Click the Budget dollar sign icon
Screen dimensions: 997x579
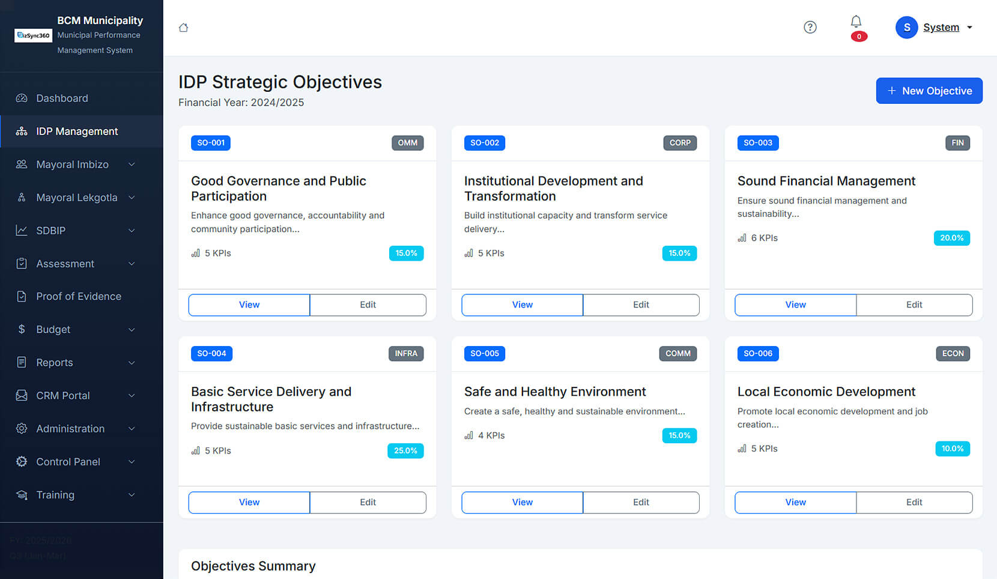(22, 329)
